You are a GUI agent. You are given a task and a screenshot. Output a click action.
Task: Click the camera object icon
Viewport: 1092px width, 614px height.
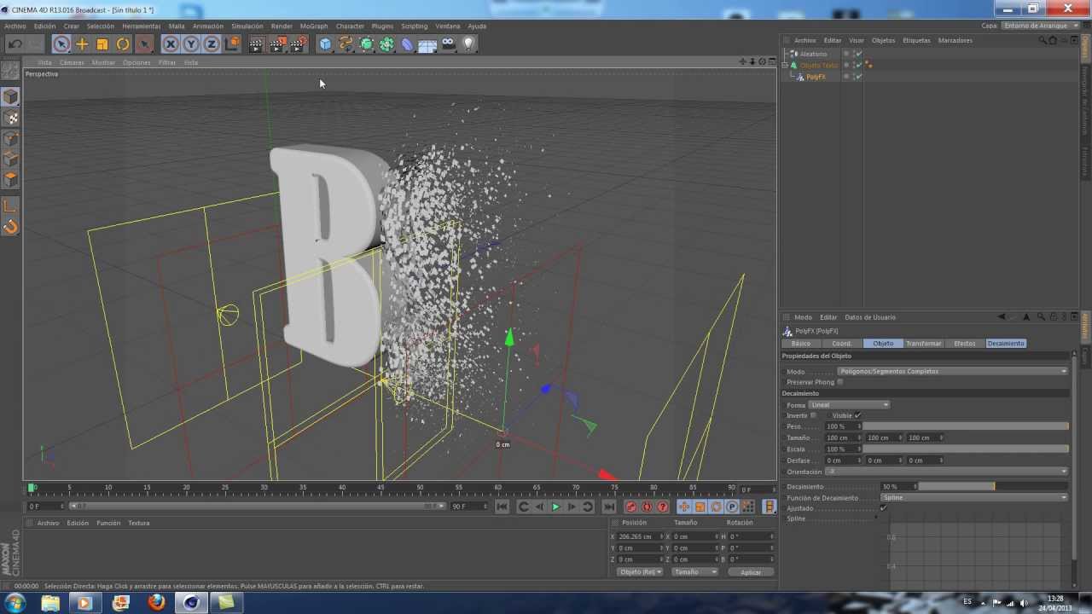[x=448, y=44]
